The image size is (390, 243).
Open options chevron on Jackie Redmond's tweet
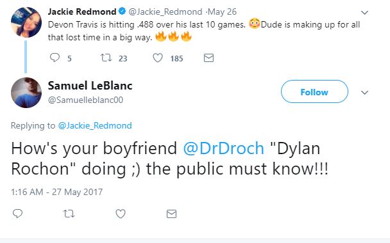pyautogui.click(x=364, y=12)
